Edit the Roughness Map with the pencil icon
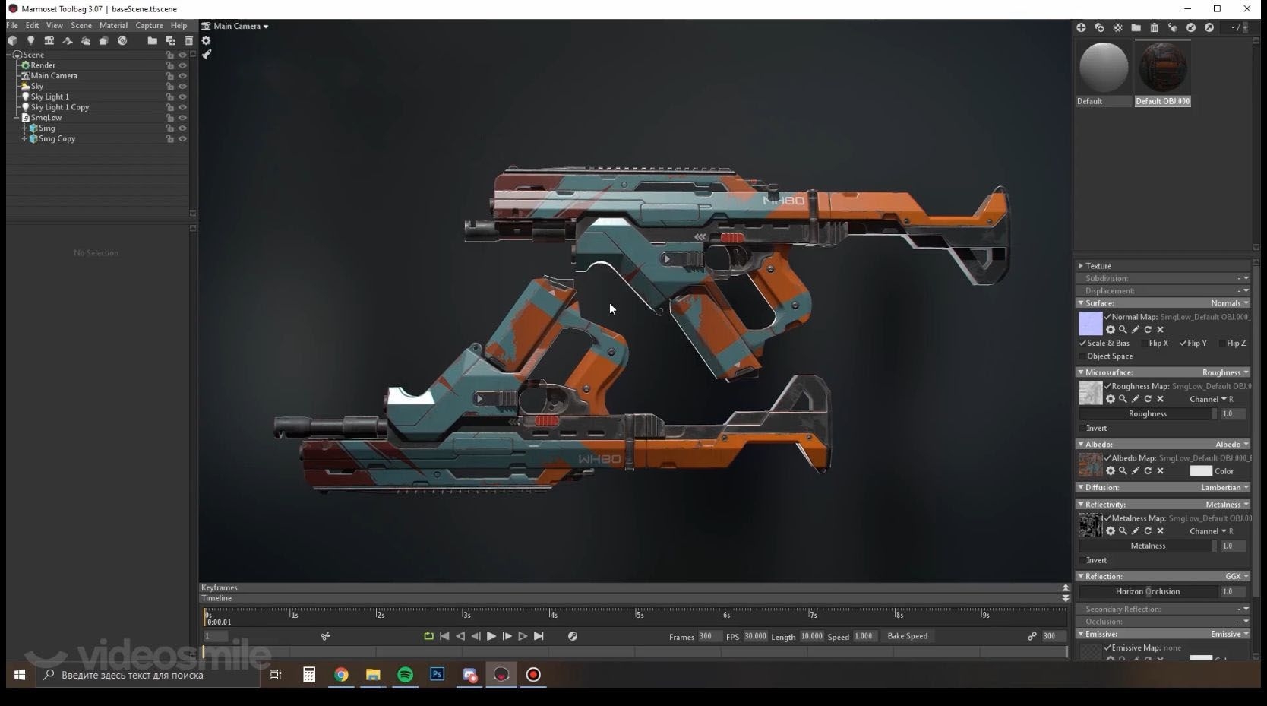This screenshot has height=706, width=1267. [x=1136, y=399]
